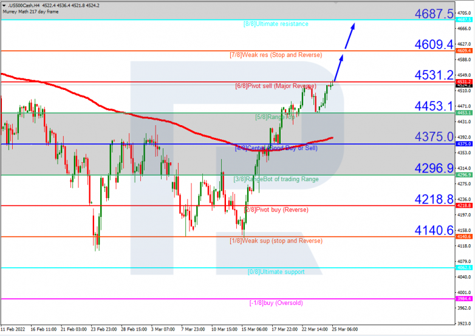Click the '21 Feb 03:00' time axis label
Image resolution: width=475 pixels, height=336 pixels.
pyautogui.click(x=73, y=329)
